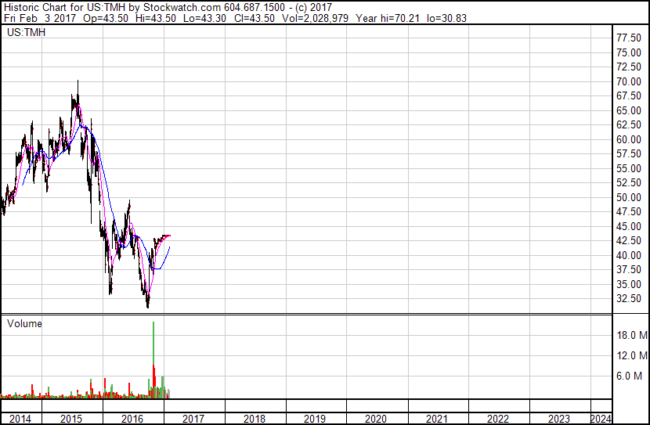Click the 50.00 price axis value
This screenshot has width=650, height=425.
(x=629, y=197)
